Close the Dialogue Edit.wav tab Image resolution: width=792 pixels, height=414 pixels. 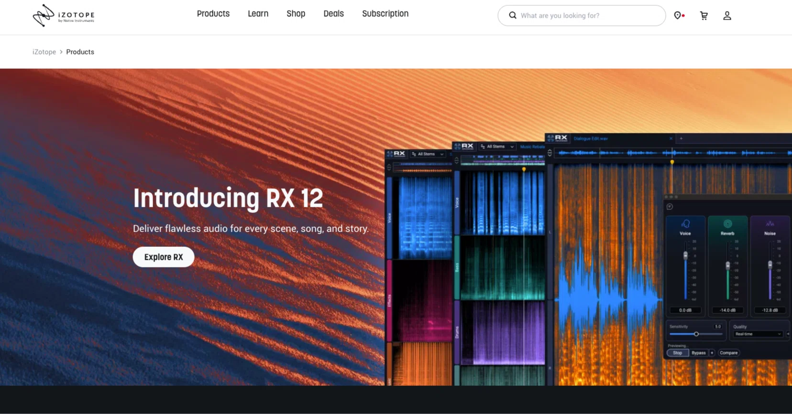671,138
